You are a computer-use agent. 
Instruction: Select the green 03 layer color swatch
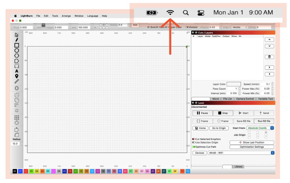pos(31,171)
